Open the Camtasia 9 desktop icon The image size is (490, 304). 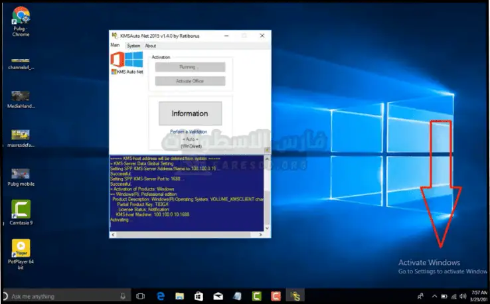pos(21,210)
